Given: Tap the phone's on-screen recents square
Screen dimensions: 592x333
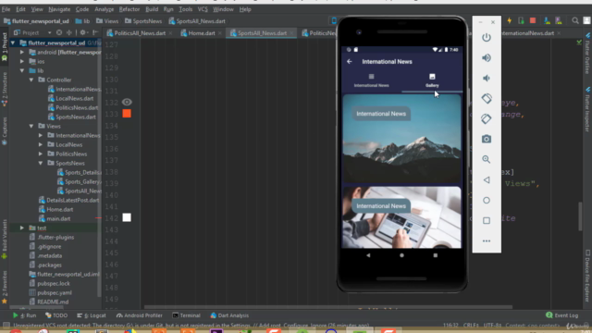Looking at the screenshot, I should tap(436, 255).
